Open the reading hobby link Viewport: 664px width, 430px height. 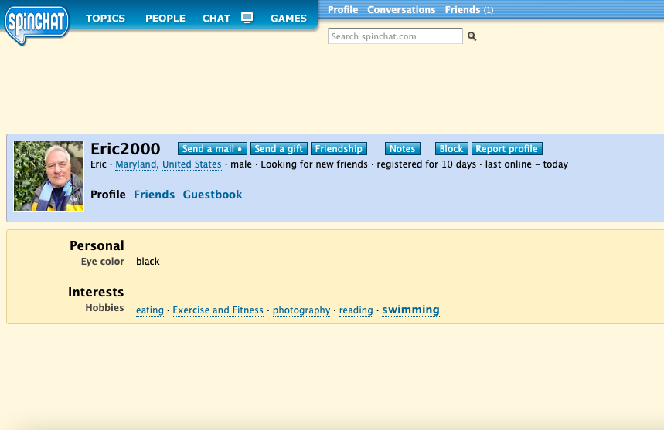click(356, 310)
